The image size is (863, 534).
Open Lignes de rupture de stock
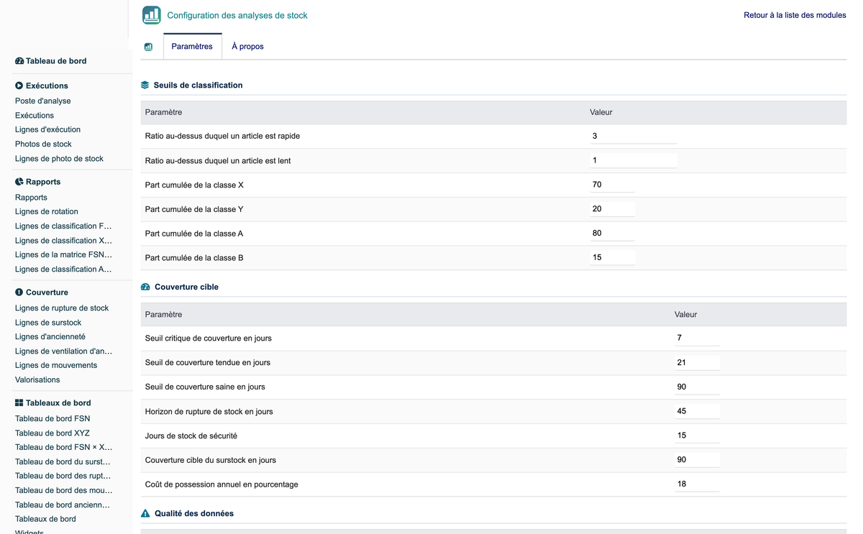pyautogui.click(x=62, y=308)
